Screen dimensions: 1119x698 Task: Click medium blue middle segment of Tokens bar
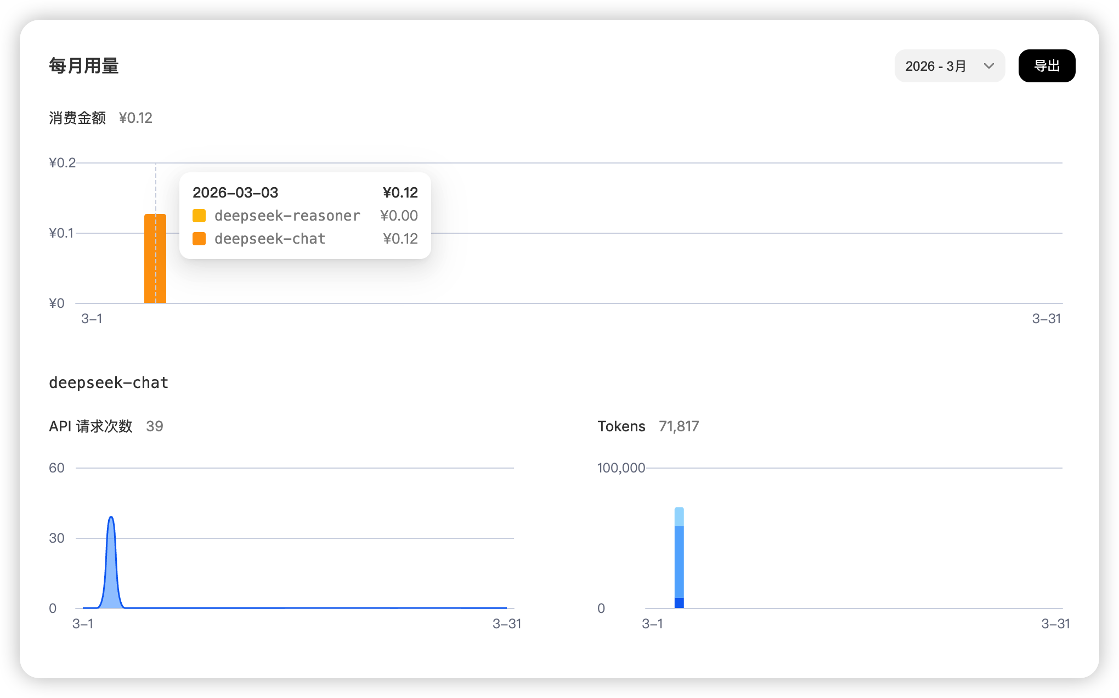click(679, 561)
